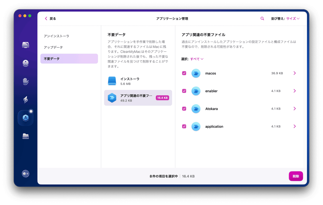
Task: Click the アプリ関連の不要ファイル list item
Action: coord(138,98)
